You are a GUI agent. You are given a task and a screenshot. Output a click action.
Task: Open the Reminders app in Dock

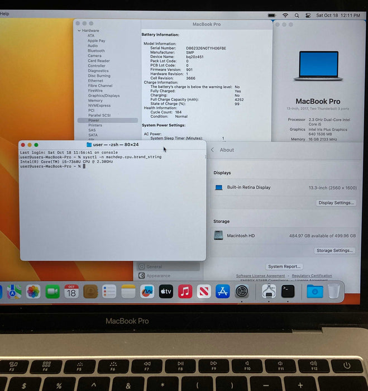109,291
